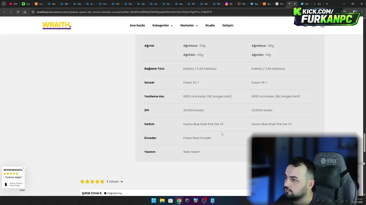Open File Explorer from the taskbar
This screenshot has height=205, width=366.
click(x=162, y=200)
